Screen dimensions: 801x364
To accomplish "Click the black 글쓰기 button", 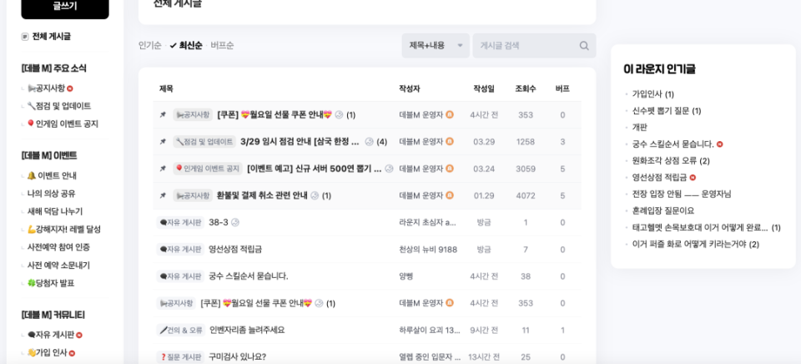I will 65,8.
